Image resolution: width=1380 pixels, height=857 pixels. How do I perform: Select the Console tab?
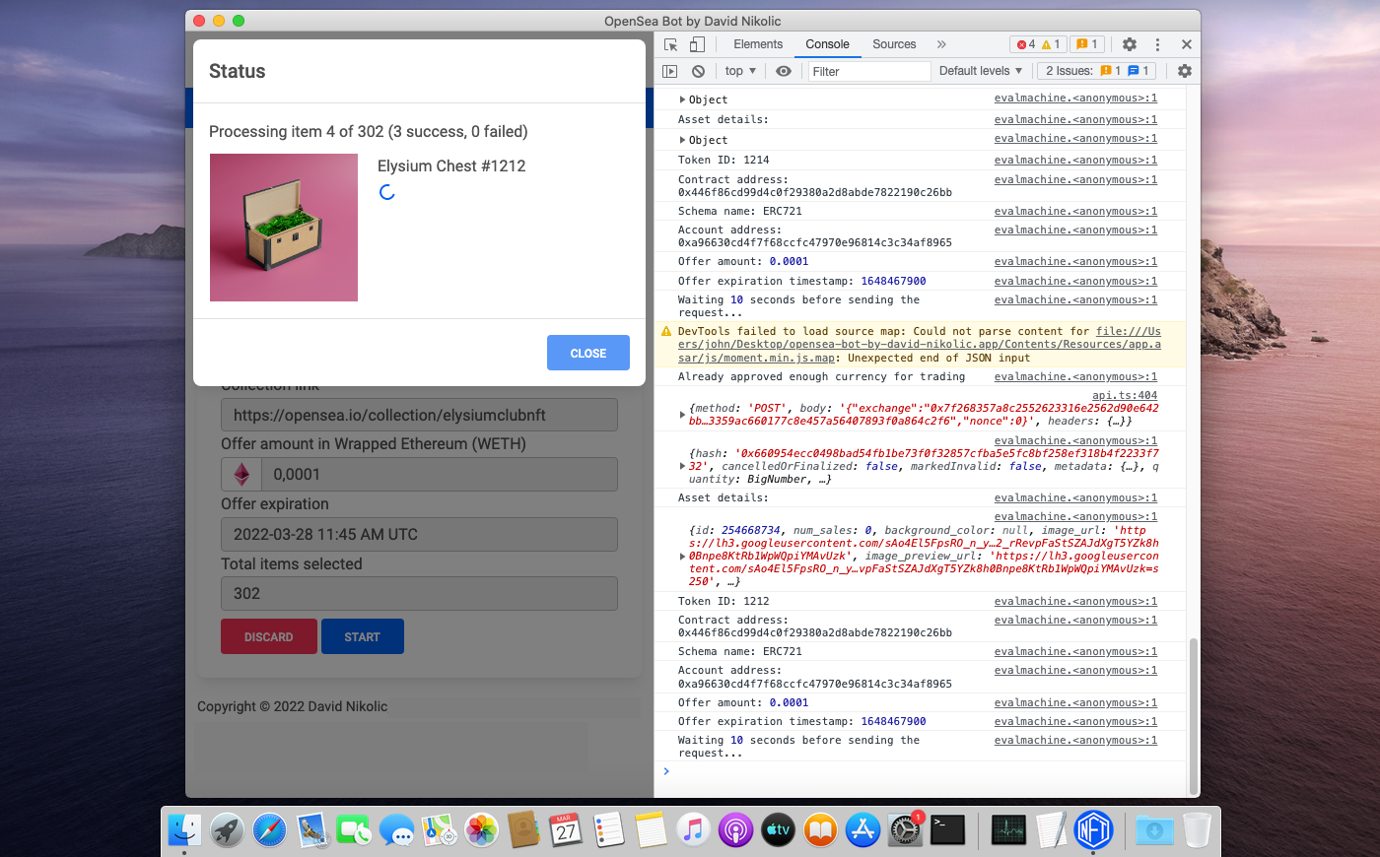(x=827, y=44)
